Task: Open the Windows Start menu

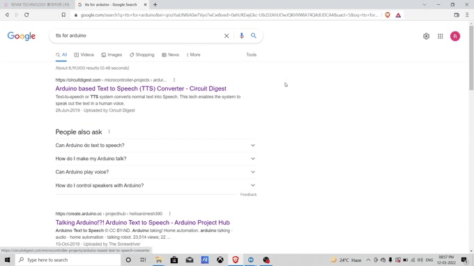Action: click(7, 260)
